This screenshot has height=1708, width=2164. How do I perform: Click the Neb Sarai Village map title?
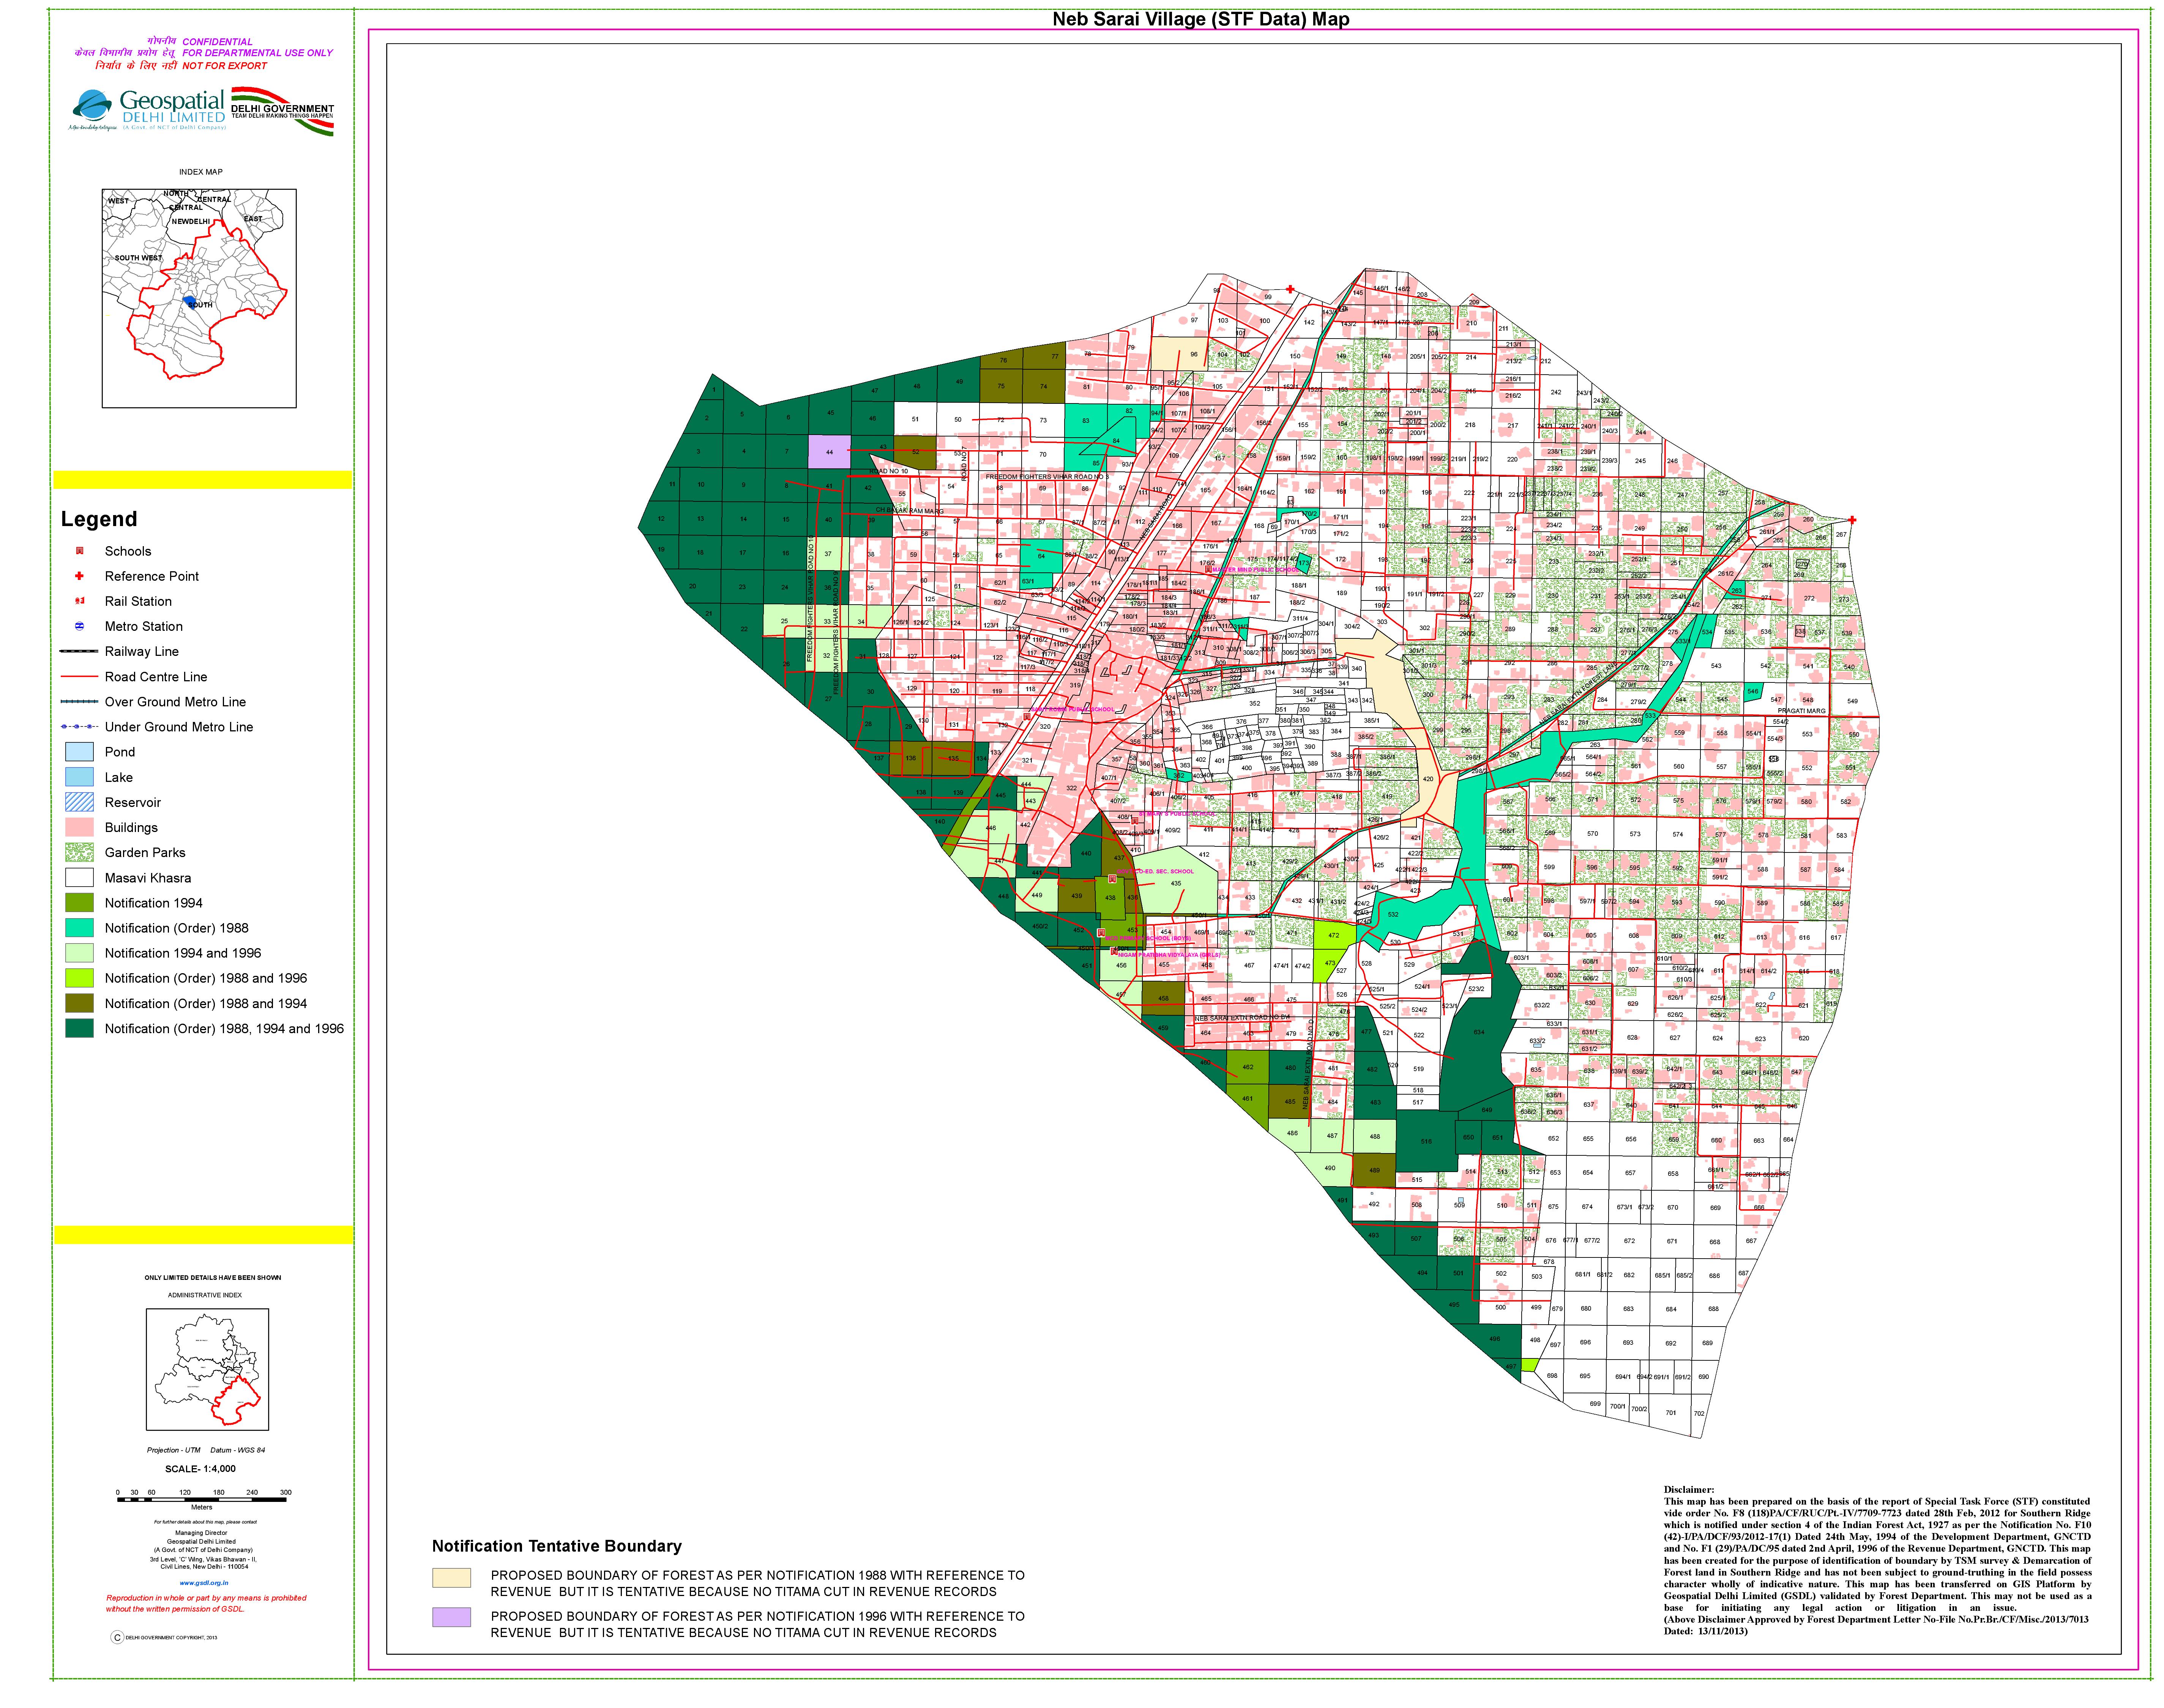point(1200,19)
